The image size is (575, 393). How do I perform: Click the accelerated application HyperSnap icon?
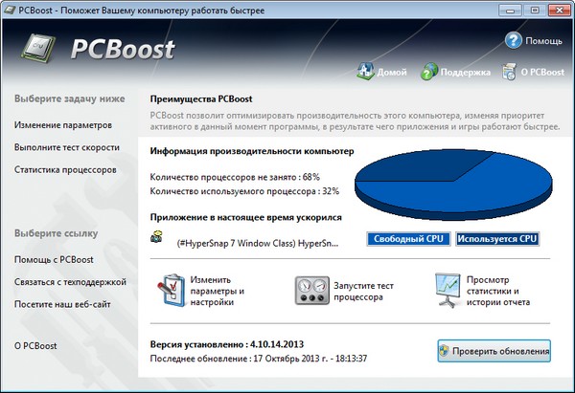click(x=158, y=238)
